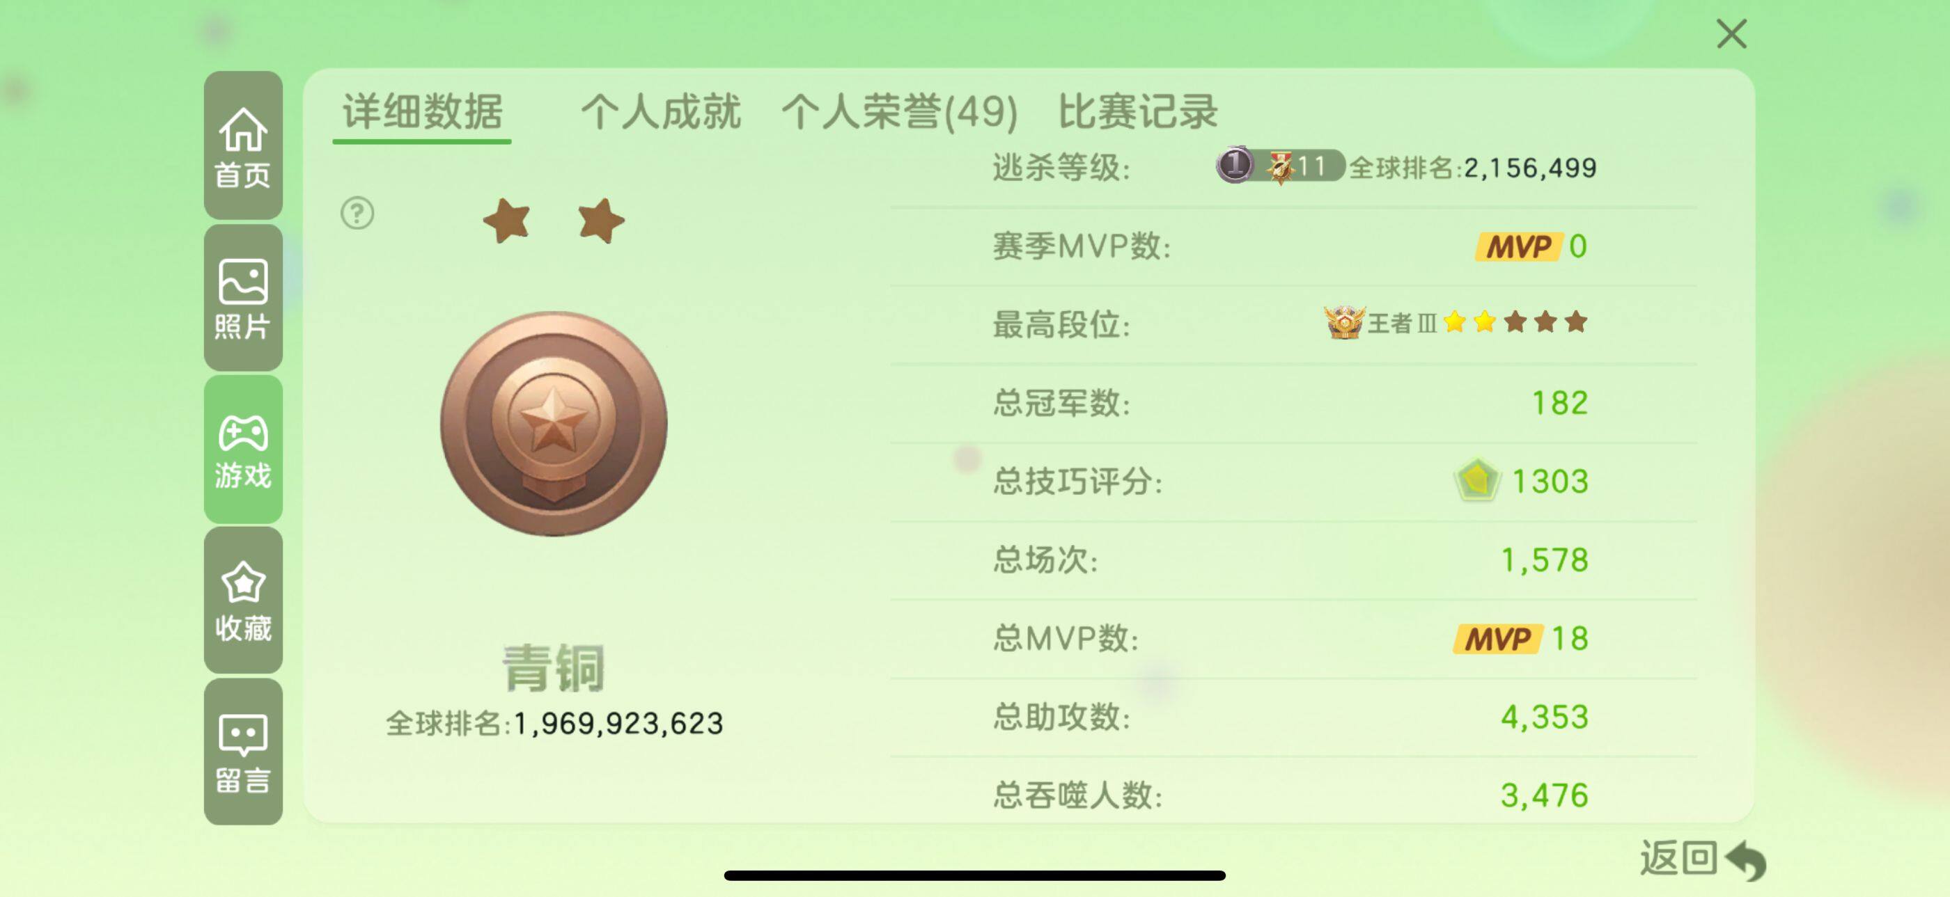1950x897 pixels.
Task: Tap the 总冠军数 182 value
Action: (x=1559, y=403)
